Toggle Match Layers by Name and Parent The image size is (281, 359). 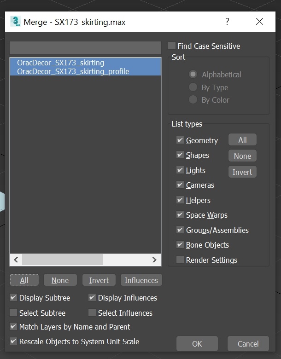(13, 326)
